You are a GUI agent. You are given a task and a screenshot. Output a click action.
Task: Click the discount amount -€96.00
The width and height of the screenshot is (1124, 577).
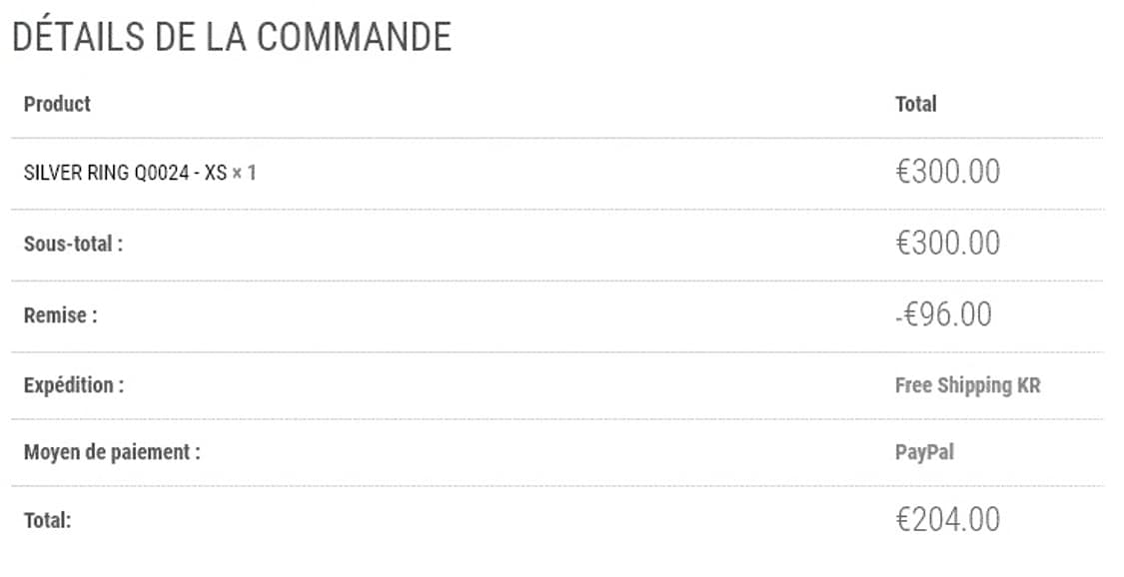pos(943,314)
